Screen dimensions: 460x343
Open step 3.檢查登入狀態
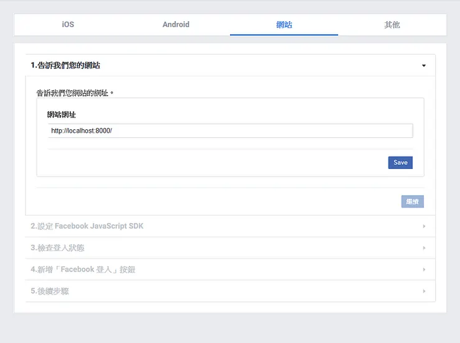coord(230,248)
